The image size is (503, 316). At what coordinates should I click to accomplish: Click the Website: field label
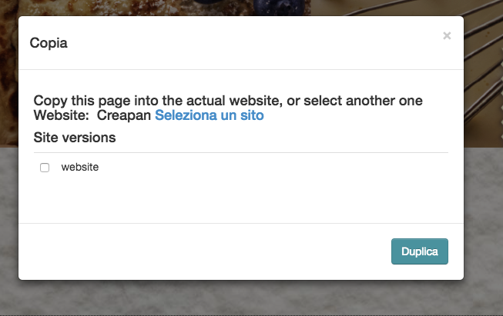coord(62,116)
